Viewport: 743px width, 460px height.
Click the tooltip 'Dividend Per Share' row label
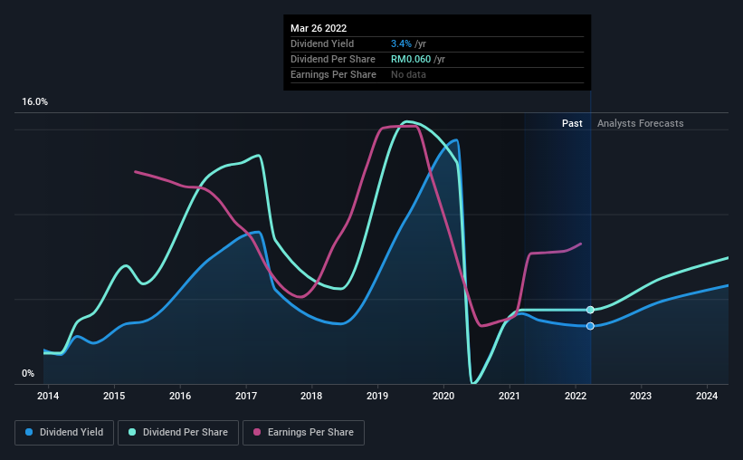(333, 59)
